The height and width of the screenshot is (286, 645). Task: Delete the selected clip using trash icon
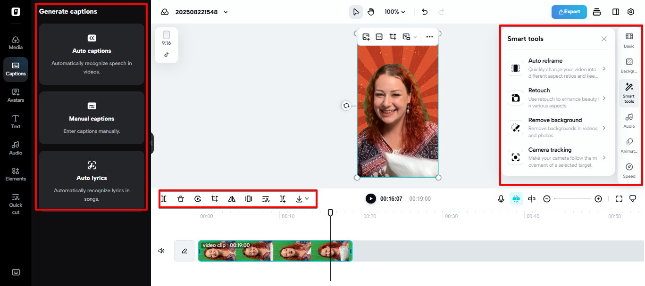181,198
